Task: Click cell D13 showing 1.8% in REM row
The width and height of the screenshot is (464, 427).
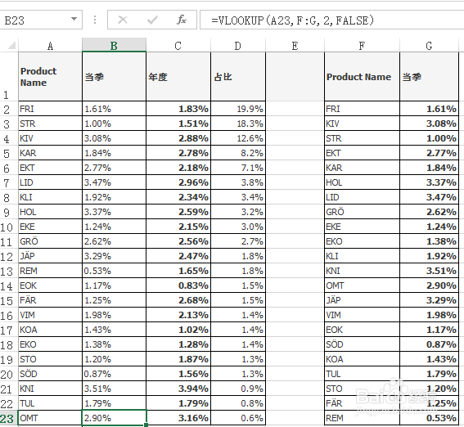Action: tap(238, 271)
